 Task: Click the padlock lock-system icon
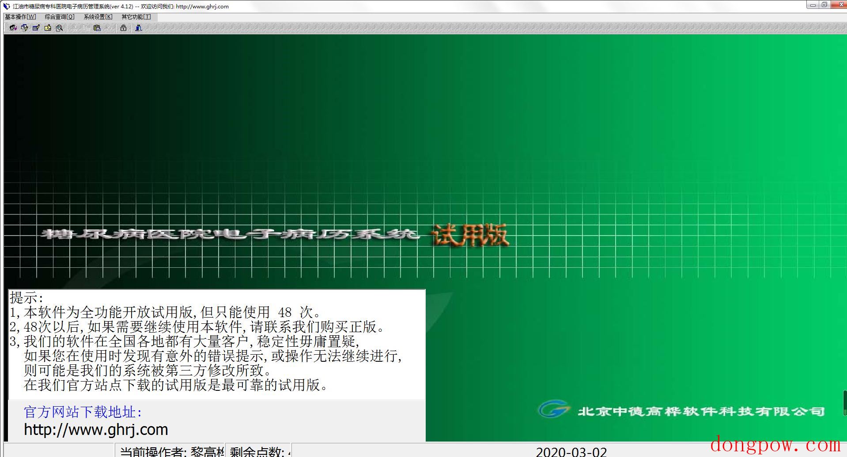tap(124, 28)
